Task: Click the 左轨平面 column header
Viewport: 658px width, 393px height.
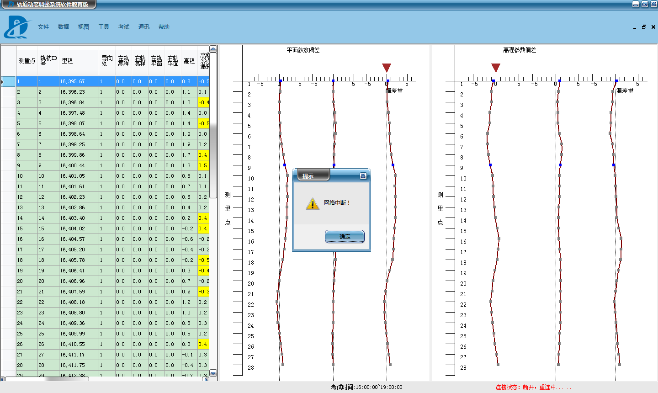Action: tap(156, 61)
